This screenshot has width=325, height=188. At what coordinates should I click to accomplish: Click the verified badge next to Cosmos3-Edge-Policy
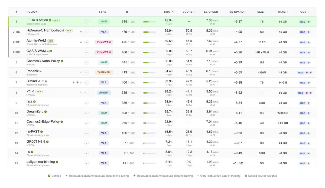(x=61, y=122)
